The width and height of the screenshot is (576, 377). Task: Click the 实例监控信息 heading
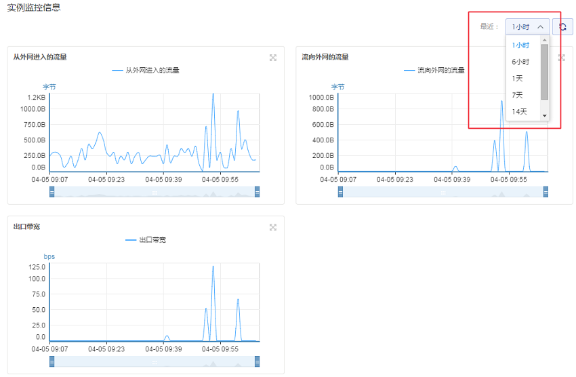pyautogui.click(x=34, y=7)
